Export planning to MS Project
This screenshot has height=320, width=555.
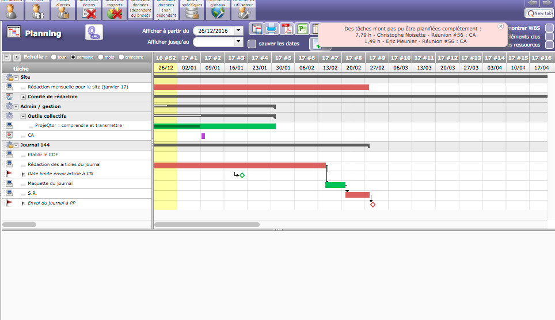tap(302, 29)
